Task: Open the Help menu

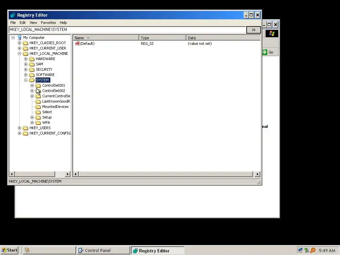Action: [63, 23]
